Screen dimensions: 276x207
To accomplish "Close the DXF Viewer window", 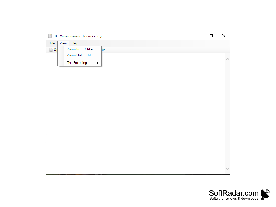I will coord(224,36).
